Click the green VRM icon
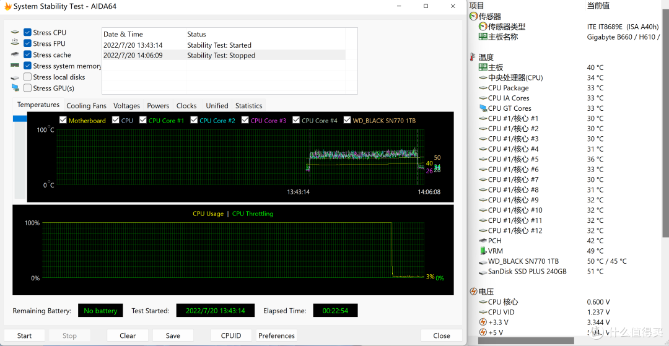The image size is (669, 346). [x=483, y=251]
